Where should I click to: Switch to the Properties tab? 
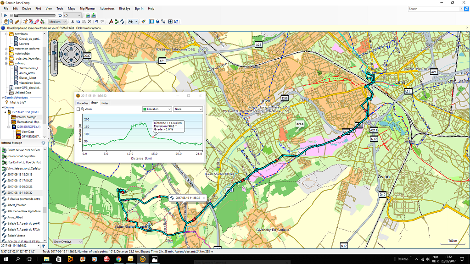click(x=83, y=103)
